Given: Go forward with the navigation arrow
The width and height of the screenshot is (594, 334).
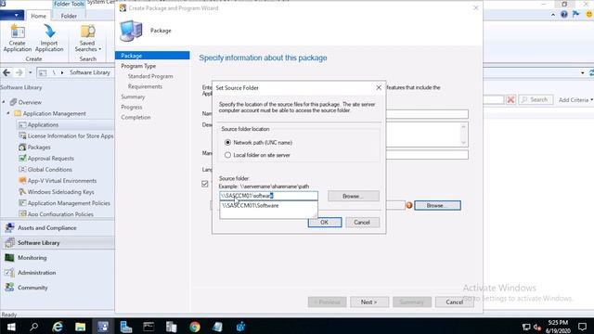Looking at the screenshot, I should point(19,72).
